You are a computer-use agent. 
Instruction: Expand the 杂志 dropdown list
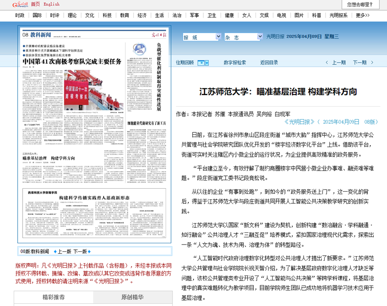click(x=243, y=37)
